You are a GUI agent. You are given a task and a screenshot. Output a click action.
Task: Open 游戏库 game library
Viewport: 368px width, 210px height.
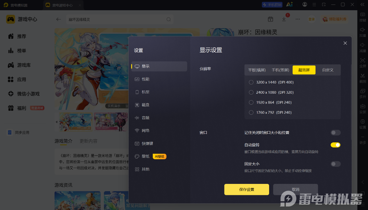[19, 65]
